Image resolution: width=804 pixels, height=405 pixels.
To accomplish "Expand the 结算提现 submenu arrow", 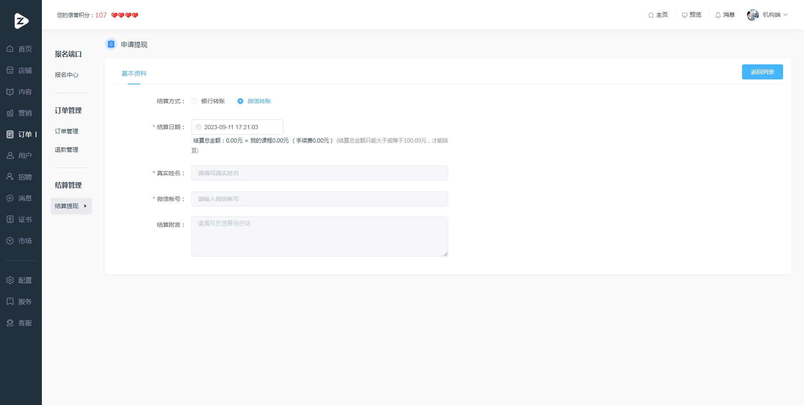I will coord(85,206).
